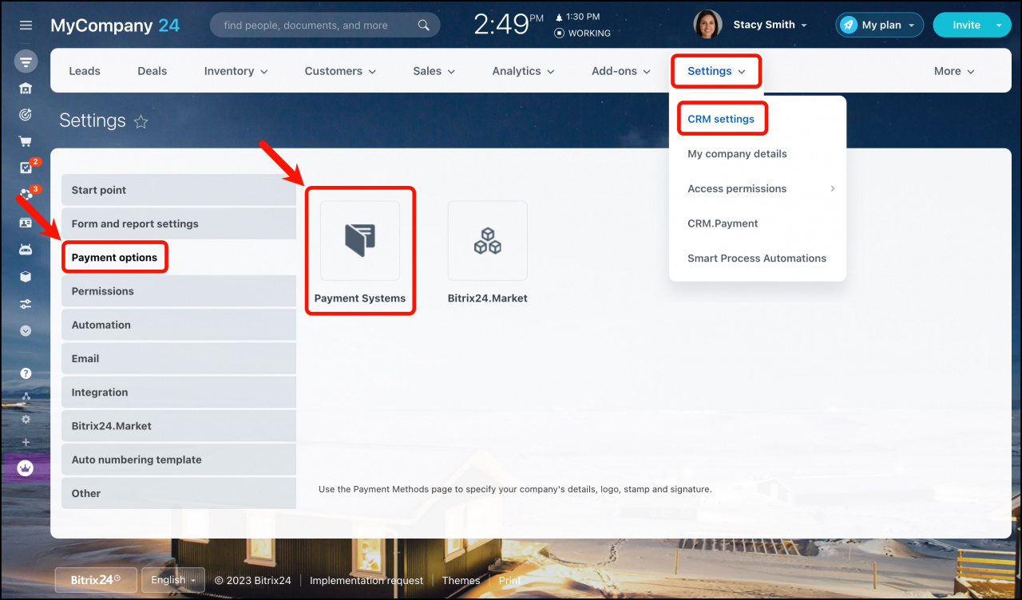This screenshot has width=1022, height=600.
Task: Click the search magnifier icon
Action: click(424, 26)
